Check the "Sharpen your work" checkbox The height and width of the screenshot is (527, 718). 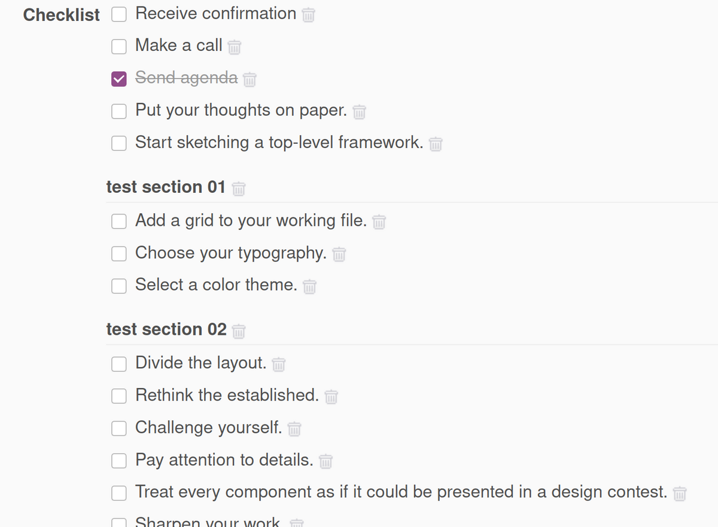(118, 523)
